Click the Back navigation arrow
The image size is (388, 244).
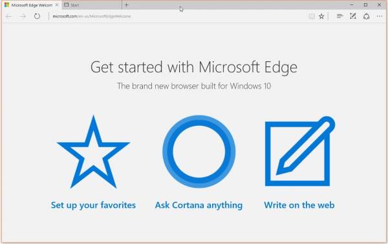click(8, 17)
